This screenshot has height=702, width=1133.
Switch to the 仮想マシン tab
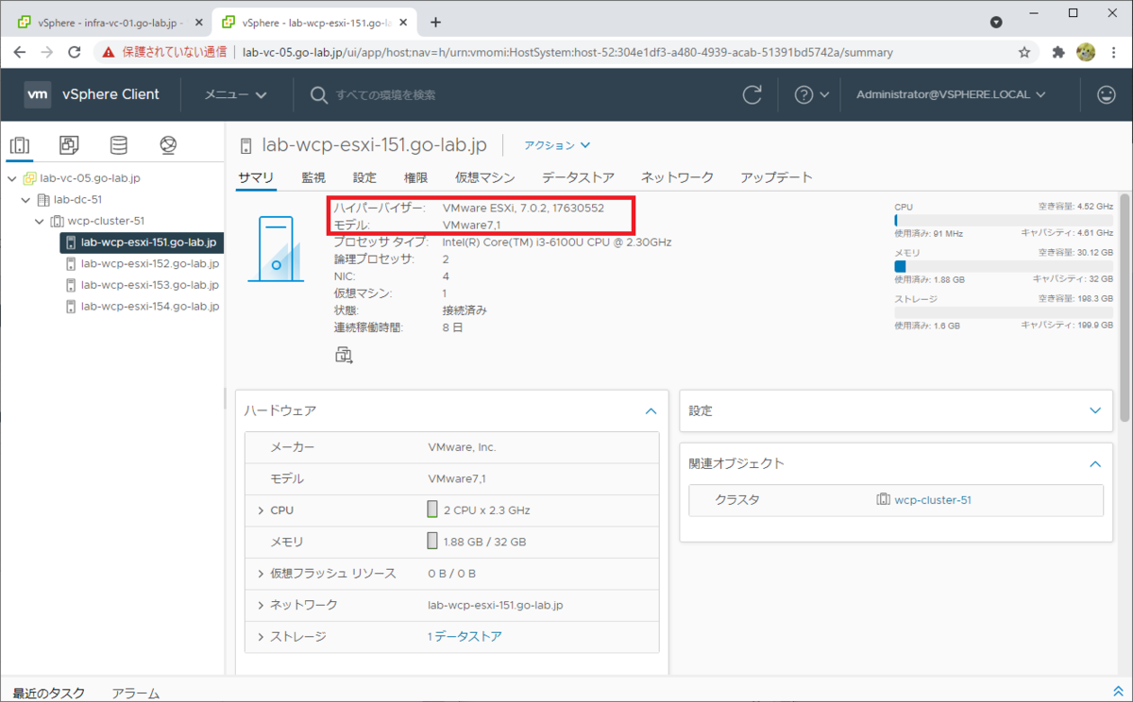(x=485, y=177)
